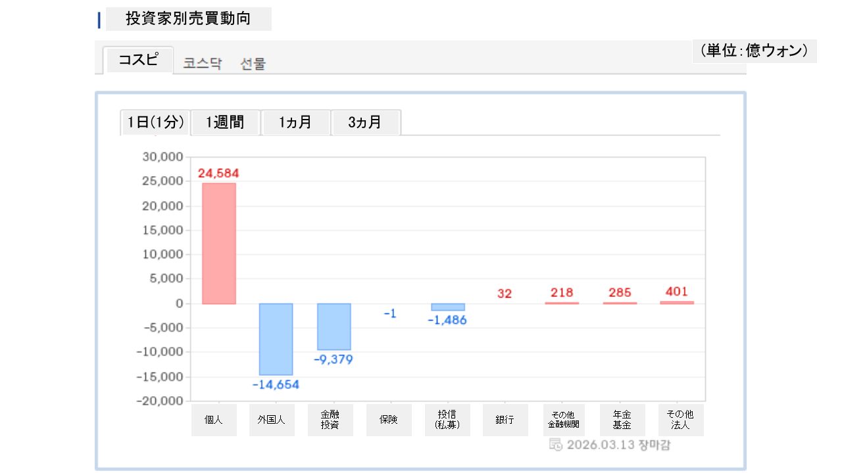Choose the 3ヵ月 period tab
The width and height of the screenshot is (842, 473).
(x=366, y=122)
